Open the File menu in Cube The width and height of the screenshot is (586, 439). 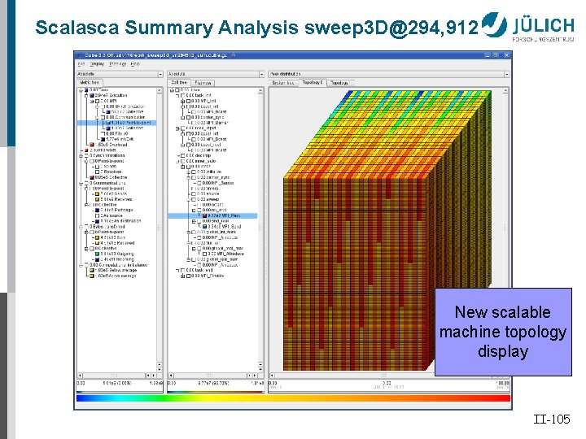point(81,64)
